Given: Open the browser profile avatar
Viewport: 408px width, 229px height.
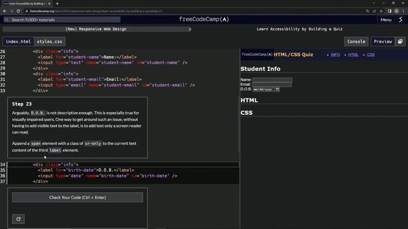Looking at the screenshot, I should (397, 11).
